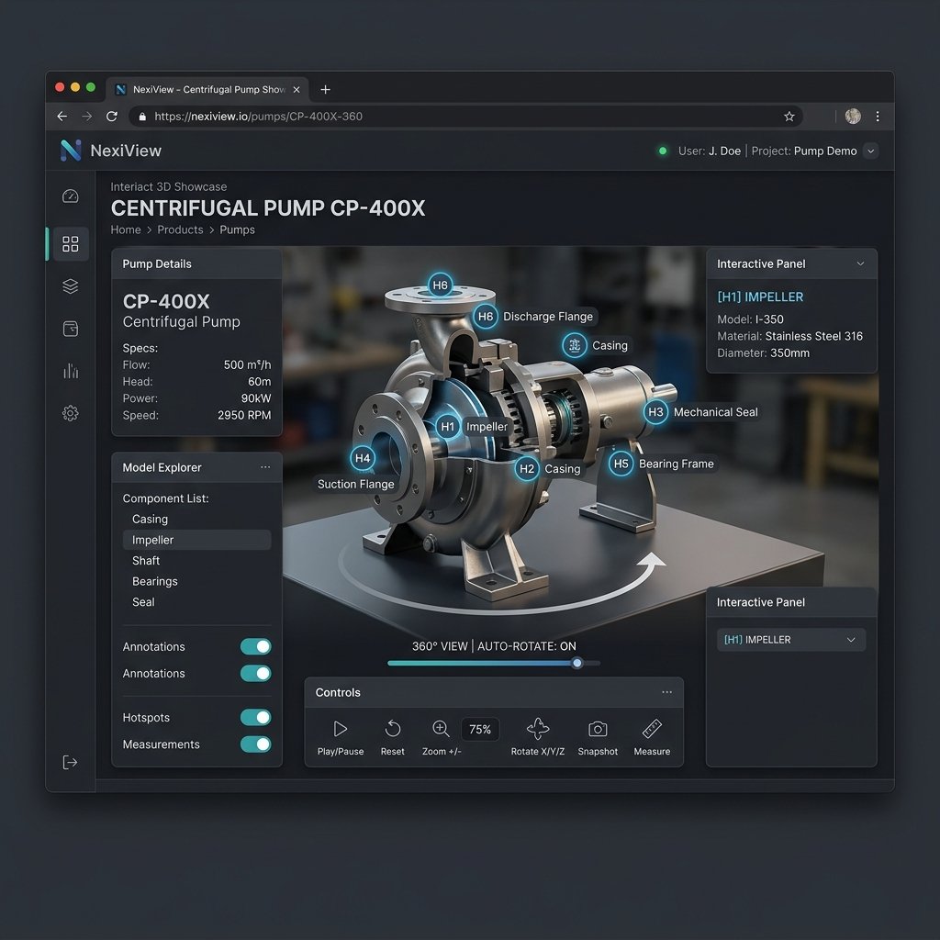Screen dimensions: 940x940
Task: Disable the Hotspots toggle
Action: click(x=256, y=717)
